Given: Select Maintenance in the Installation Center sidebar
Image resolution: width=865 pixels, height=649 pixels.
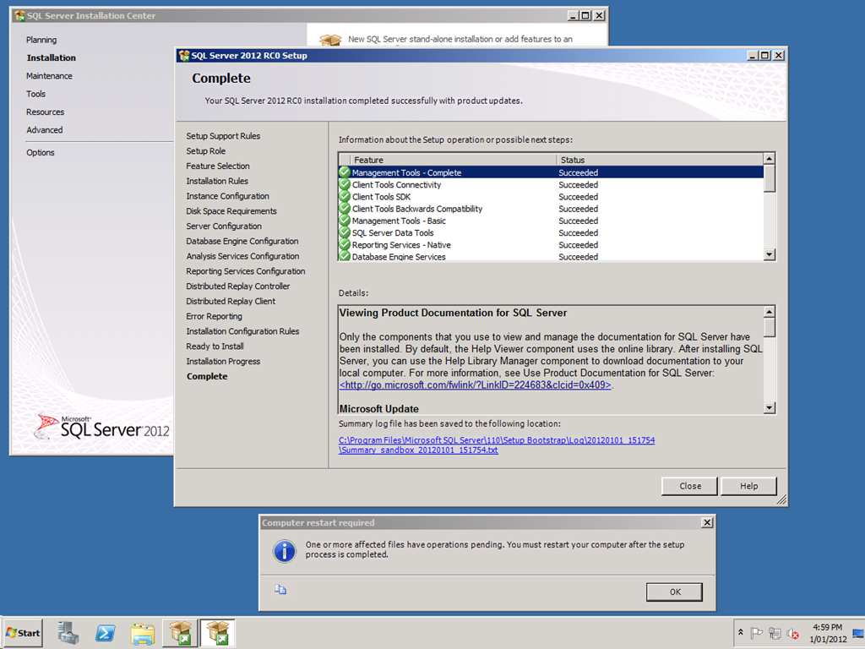Looking at the screenshot, I should tap(49, 76).
